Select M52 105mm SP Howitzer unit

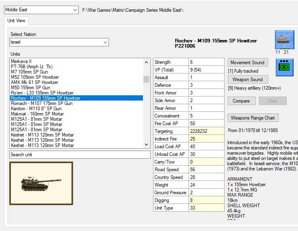[76, 77]
